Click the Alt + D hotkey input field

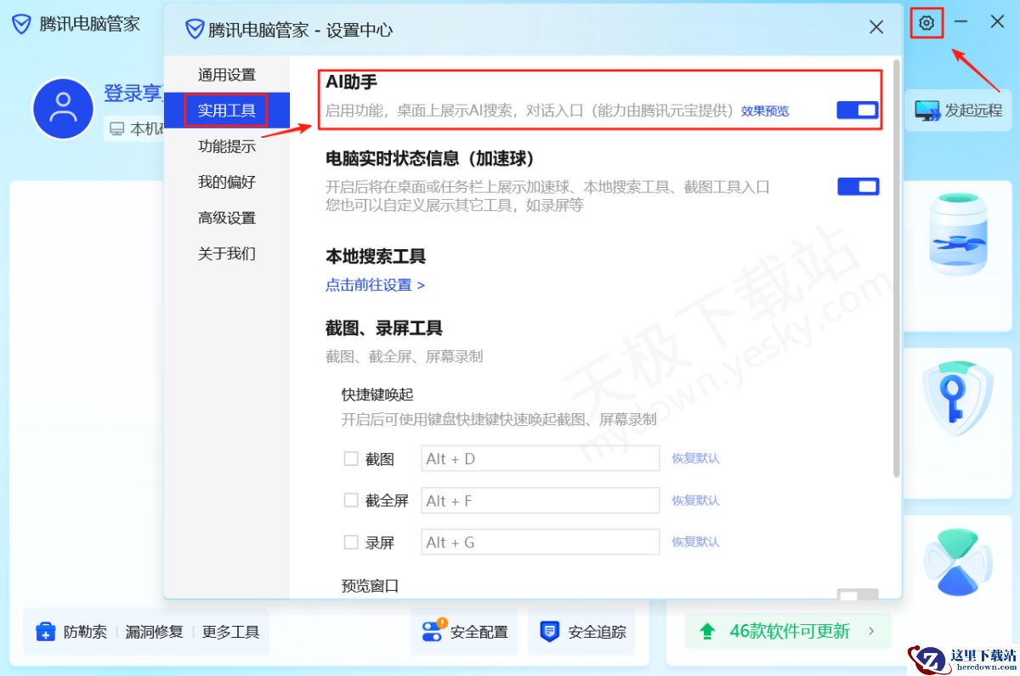[x=541, y=458]
